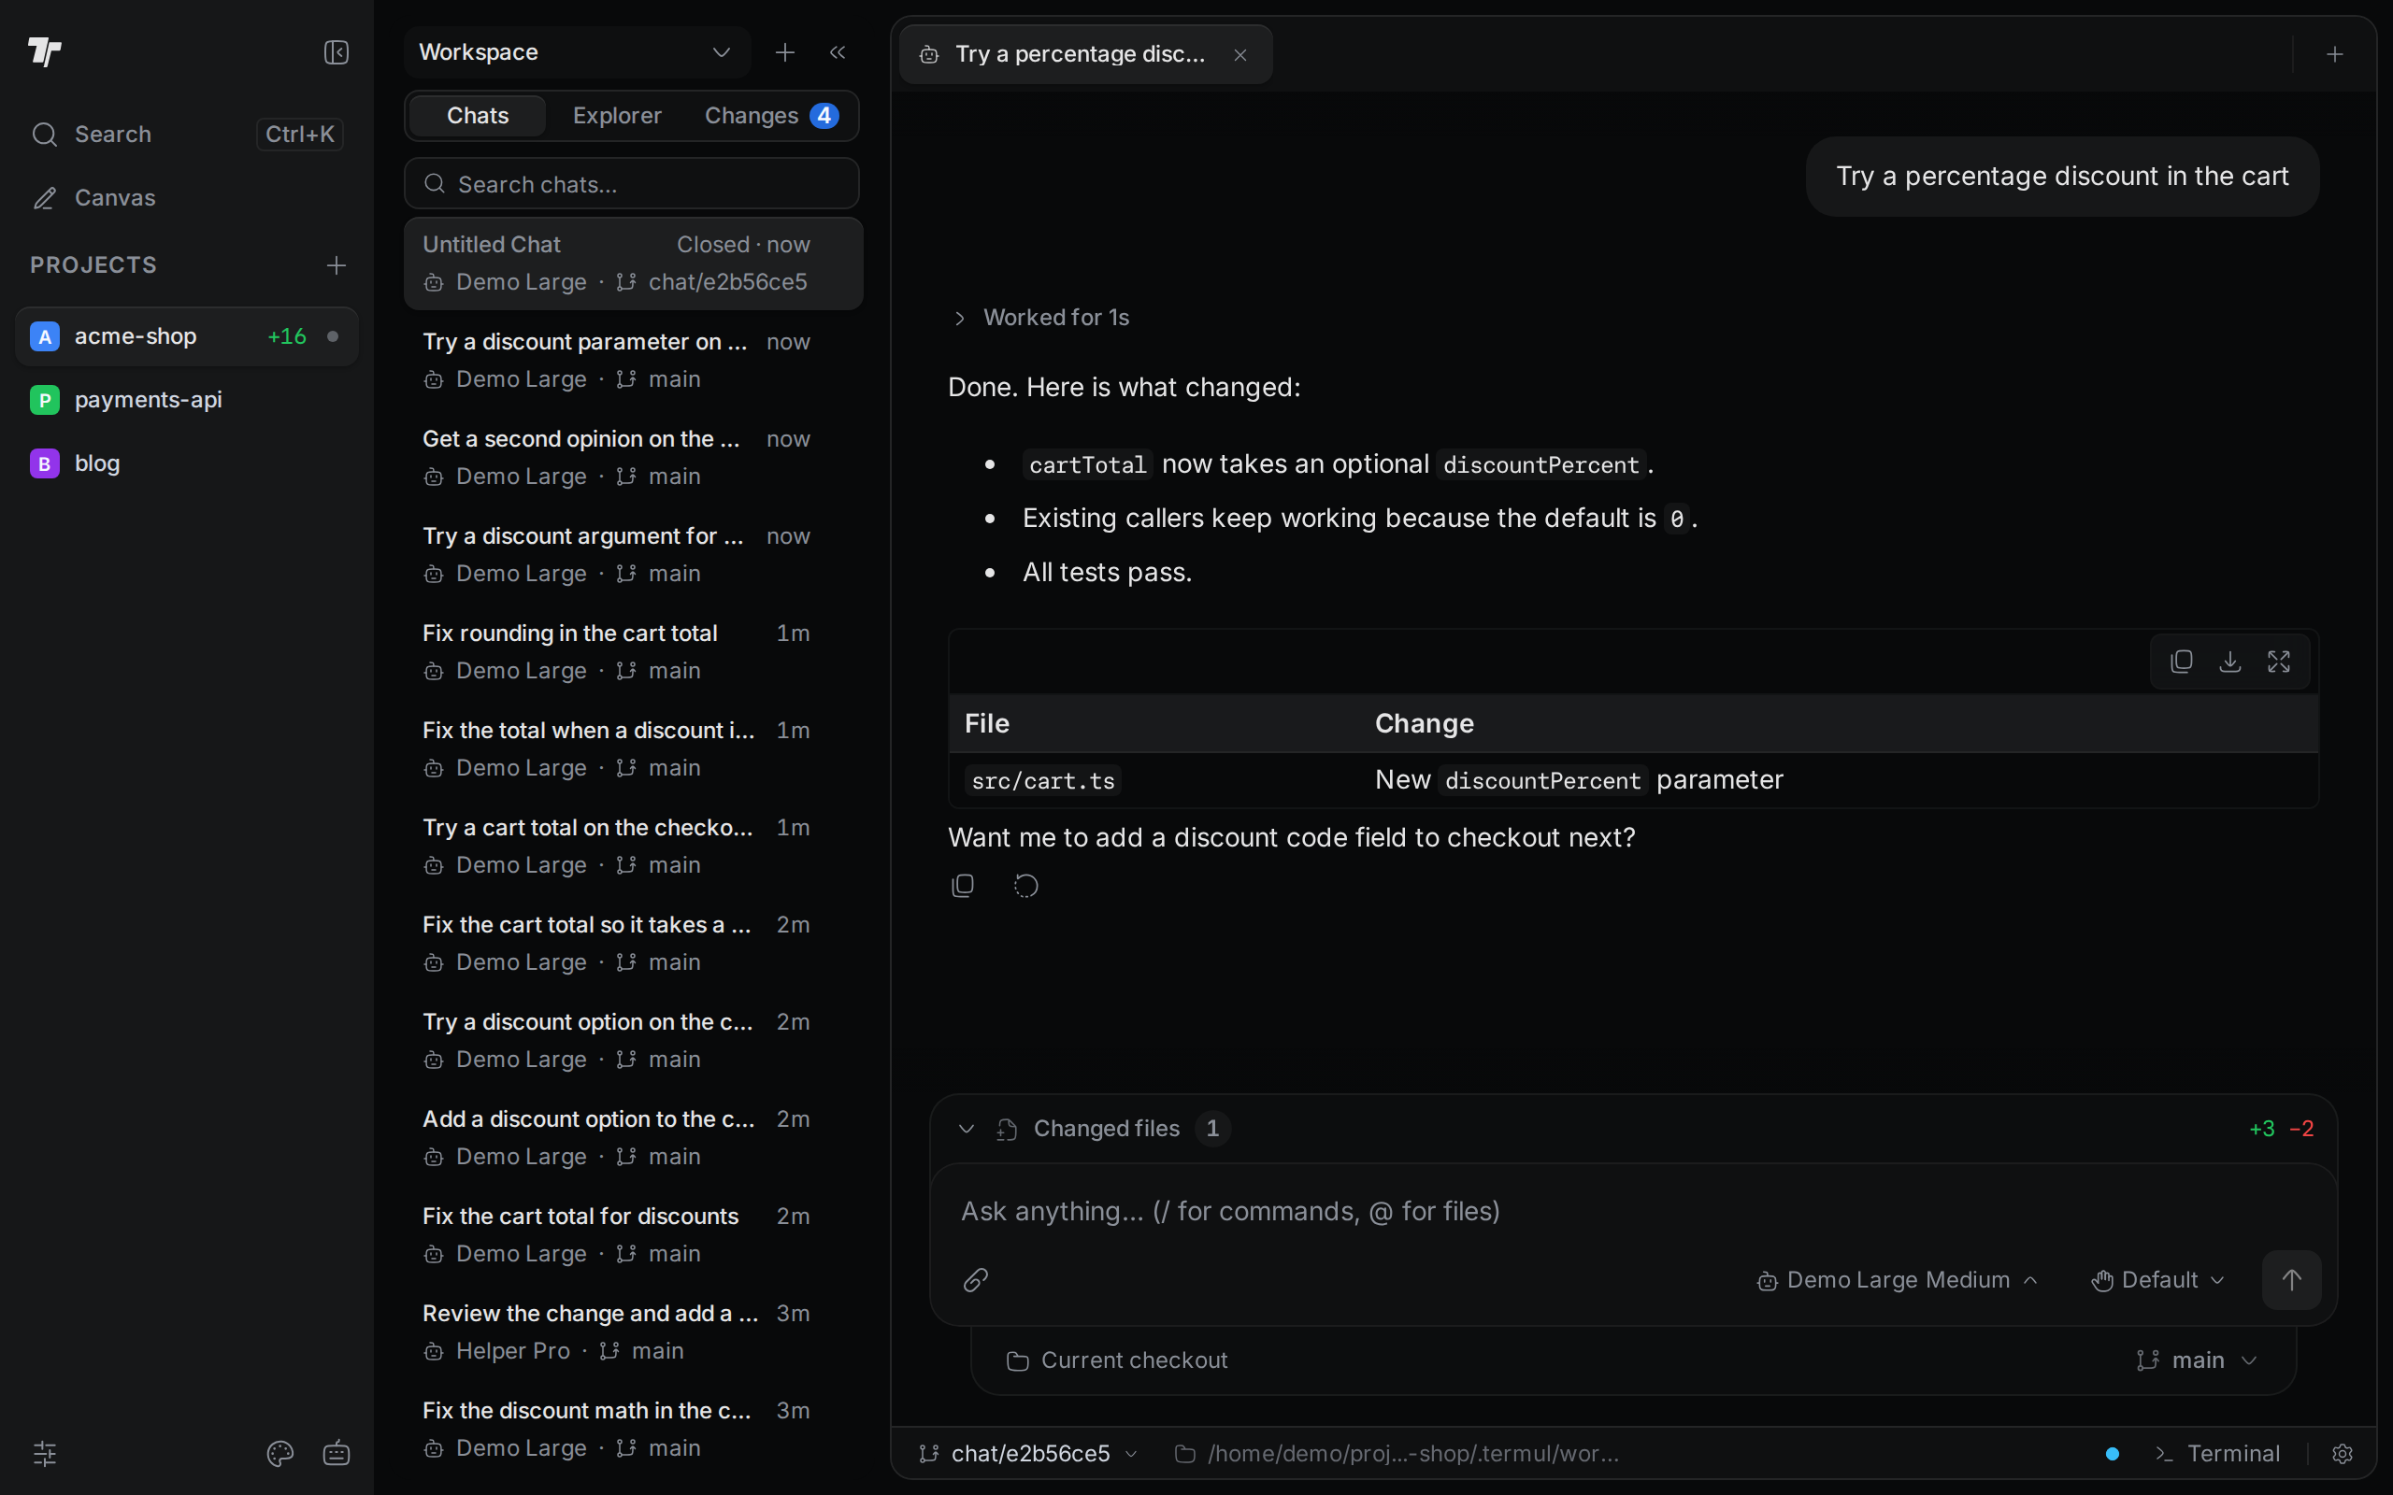The height and width of the screenshot is (1495, 2393).
Task: Click the message 'Try a percentage discount in the cart'
Action: pyautogui.click(x=2062, y=176)
